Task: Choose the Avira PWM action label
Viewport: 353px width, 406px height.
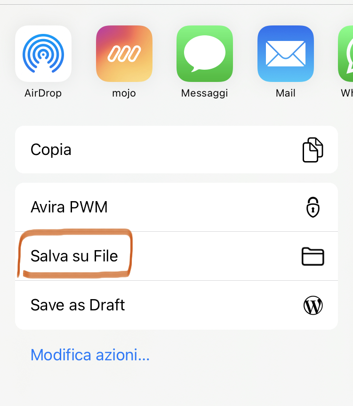Action: click(69, 207)
